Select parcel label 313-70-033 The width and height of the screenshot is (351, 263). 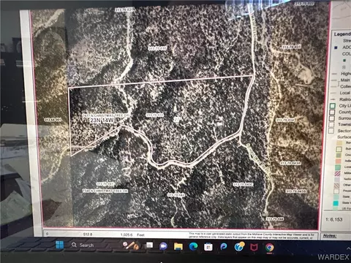(x=155, y=115)
